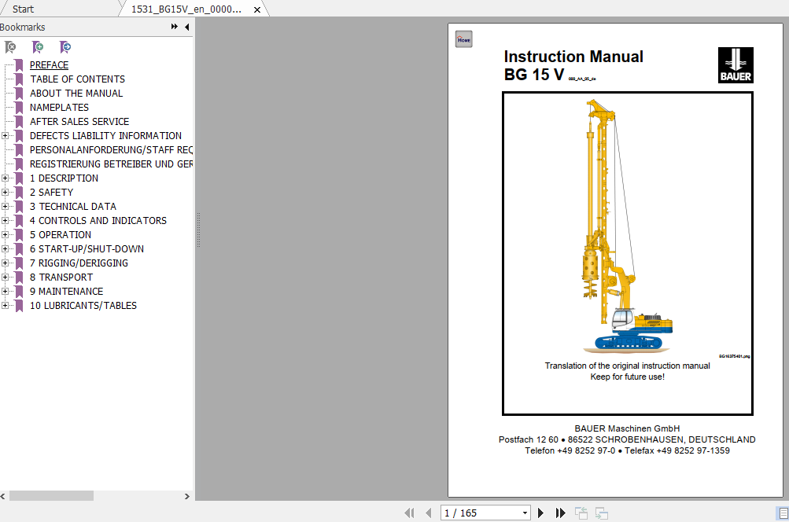Click the page layout icon at bottom right

(783, 513)
